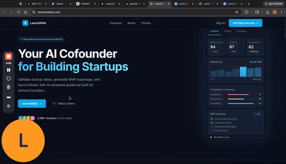Close the Home browser tab
This screenshot has width=286, height=164.
(70, 4)
